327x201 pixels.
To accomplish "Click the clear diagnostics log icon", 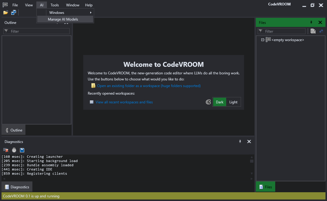I will [x=6, y=150].
